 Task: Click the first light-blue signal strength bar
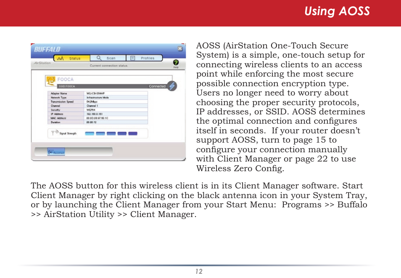(x=90, y=133)
